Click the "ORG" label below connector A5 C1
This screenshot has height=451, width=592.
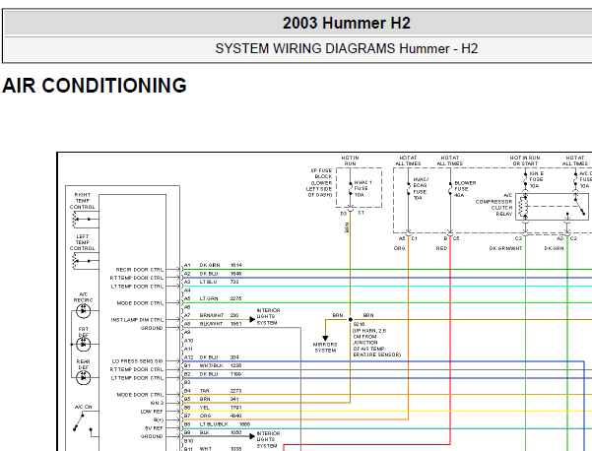coord(400,248)
